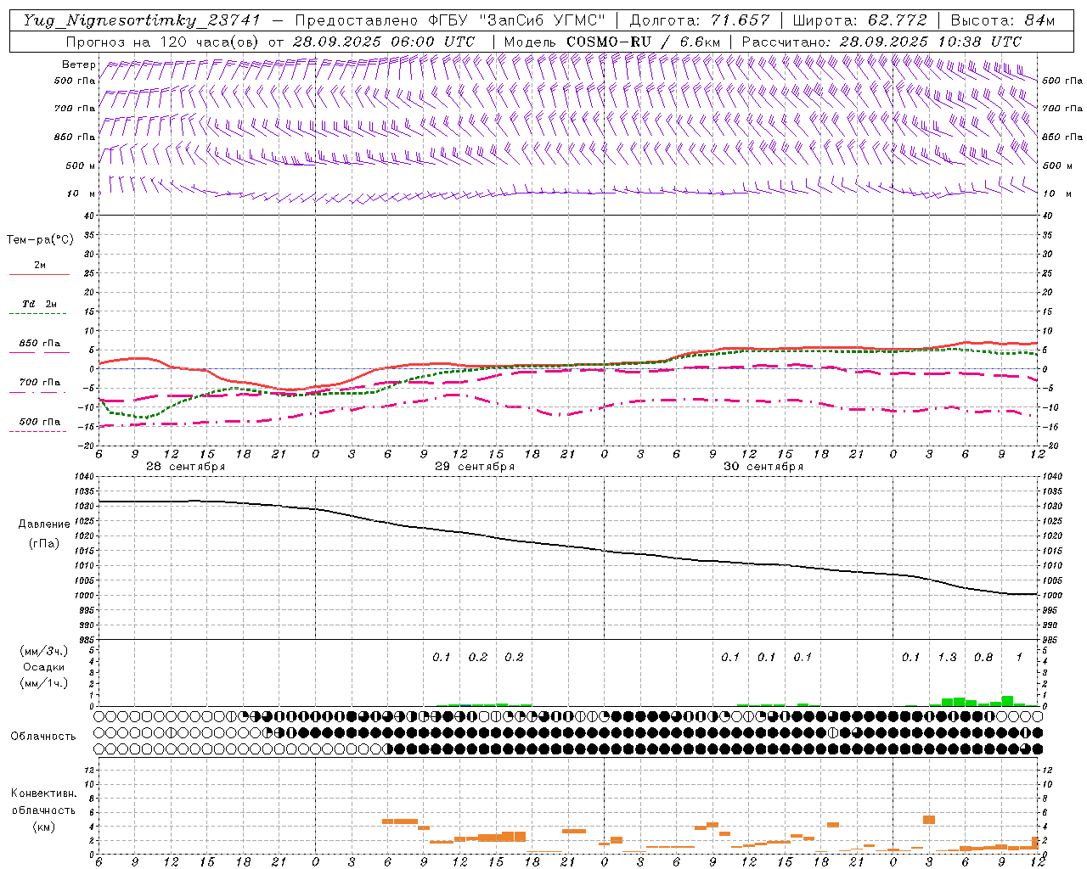Click the Осадки panel label
Viewport: 1087px width, 869px height.
coord(44,667)
